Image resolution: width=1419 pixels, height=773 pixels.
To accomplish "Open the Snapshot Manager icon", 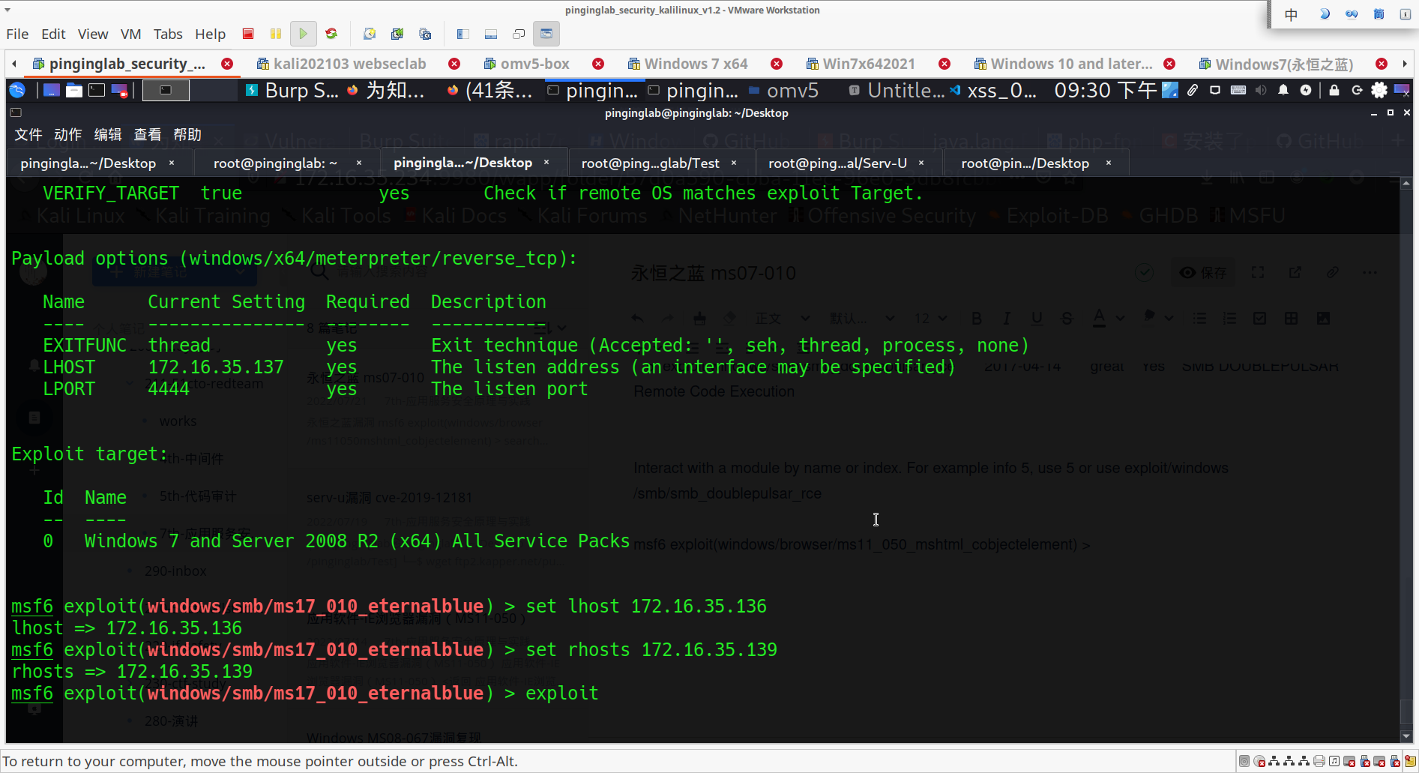I will [425, 34].
